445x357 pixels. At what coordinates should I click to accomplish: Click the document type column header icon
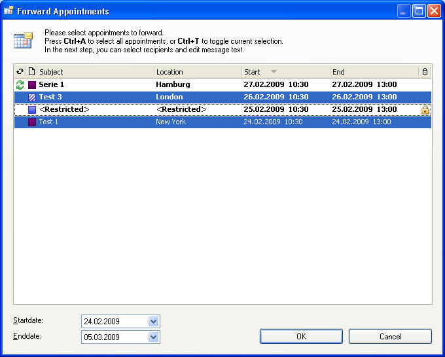[x=31, y=72]
